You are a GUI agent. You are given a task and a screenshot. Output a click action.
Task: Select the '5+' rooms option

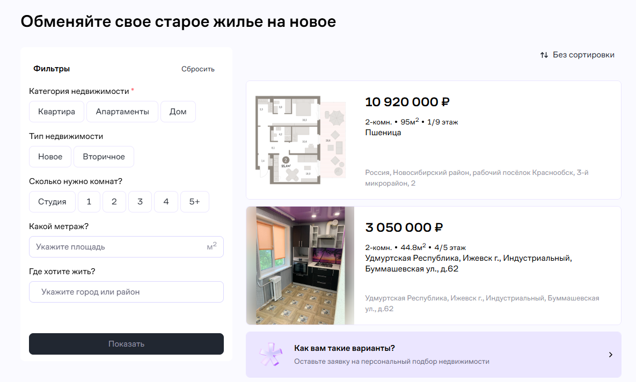click(194, 202)
